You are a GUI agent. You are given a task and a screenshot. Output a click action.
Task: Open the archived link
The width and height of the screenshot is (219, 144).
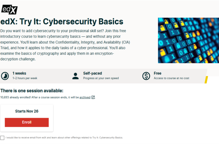click(85, 97)
